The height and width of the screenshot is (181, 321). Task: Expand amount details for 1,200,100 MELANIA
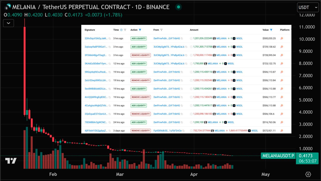[191, 122]
